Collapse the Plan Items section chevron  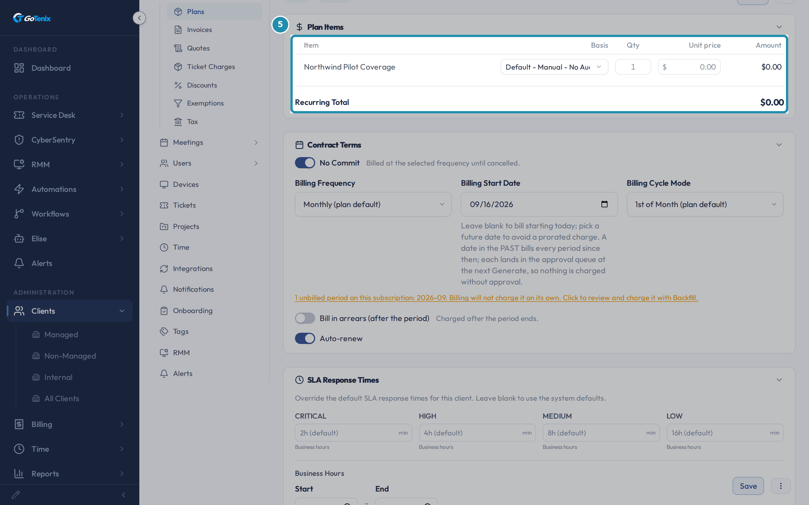779,27
